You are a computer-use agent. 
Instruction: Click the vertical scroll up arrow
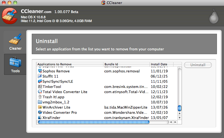pyautogui.click(x=179, y=113)
